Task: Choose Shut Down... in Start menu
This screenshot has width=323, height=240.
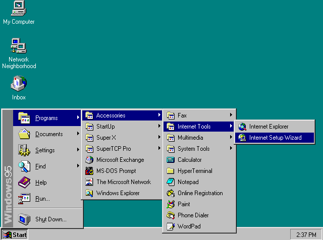Action: click(x=47, y=219)
